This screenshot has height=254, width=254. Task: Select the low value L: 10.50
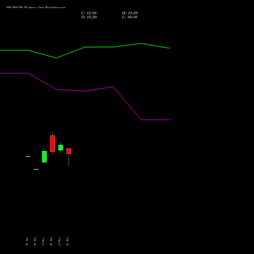click(130, 17)
